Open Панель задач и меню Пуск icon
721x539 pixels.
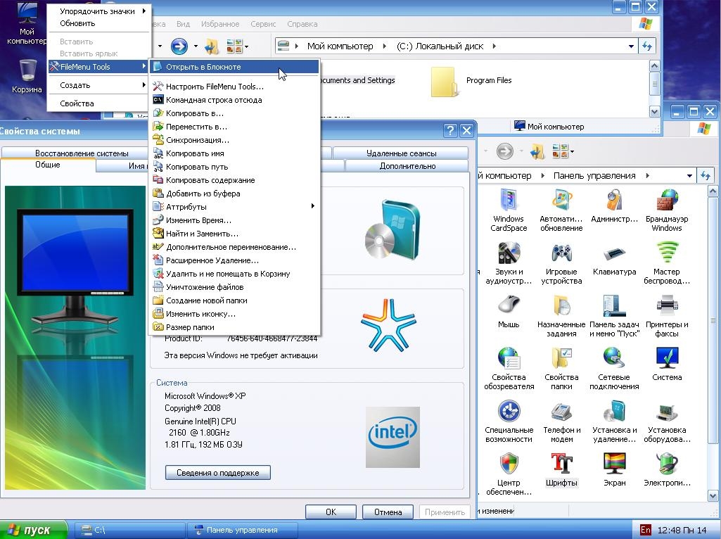614,316
